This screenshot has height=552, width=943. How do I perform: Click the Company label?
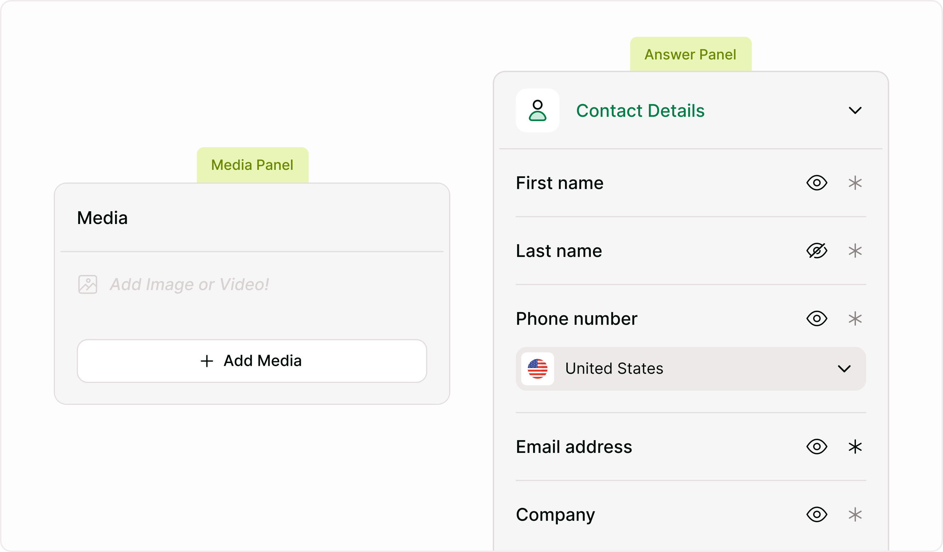(x=555, y=515)
